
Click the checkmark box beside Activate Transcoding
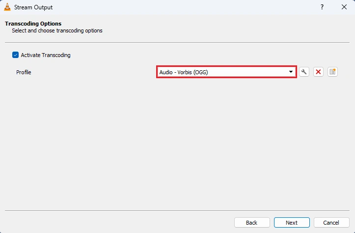tap(15, 55)
